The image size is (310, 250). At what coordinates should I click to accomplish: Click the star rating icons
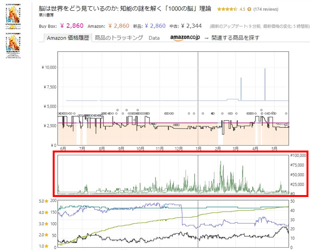pos(227,9)
